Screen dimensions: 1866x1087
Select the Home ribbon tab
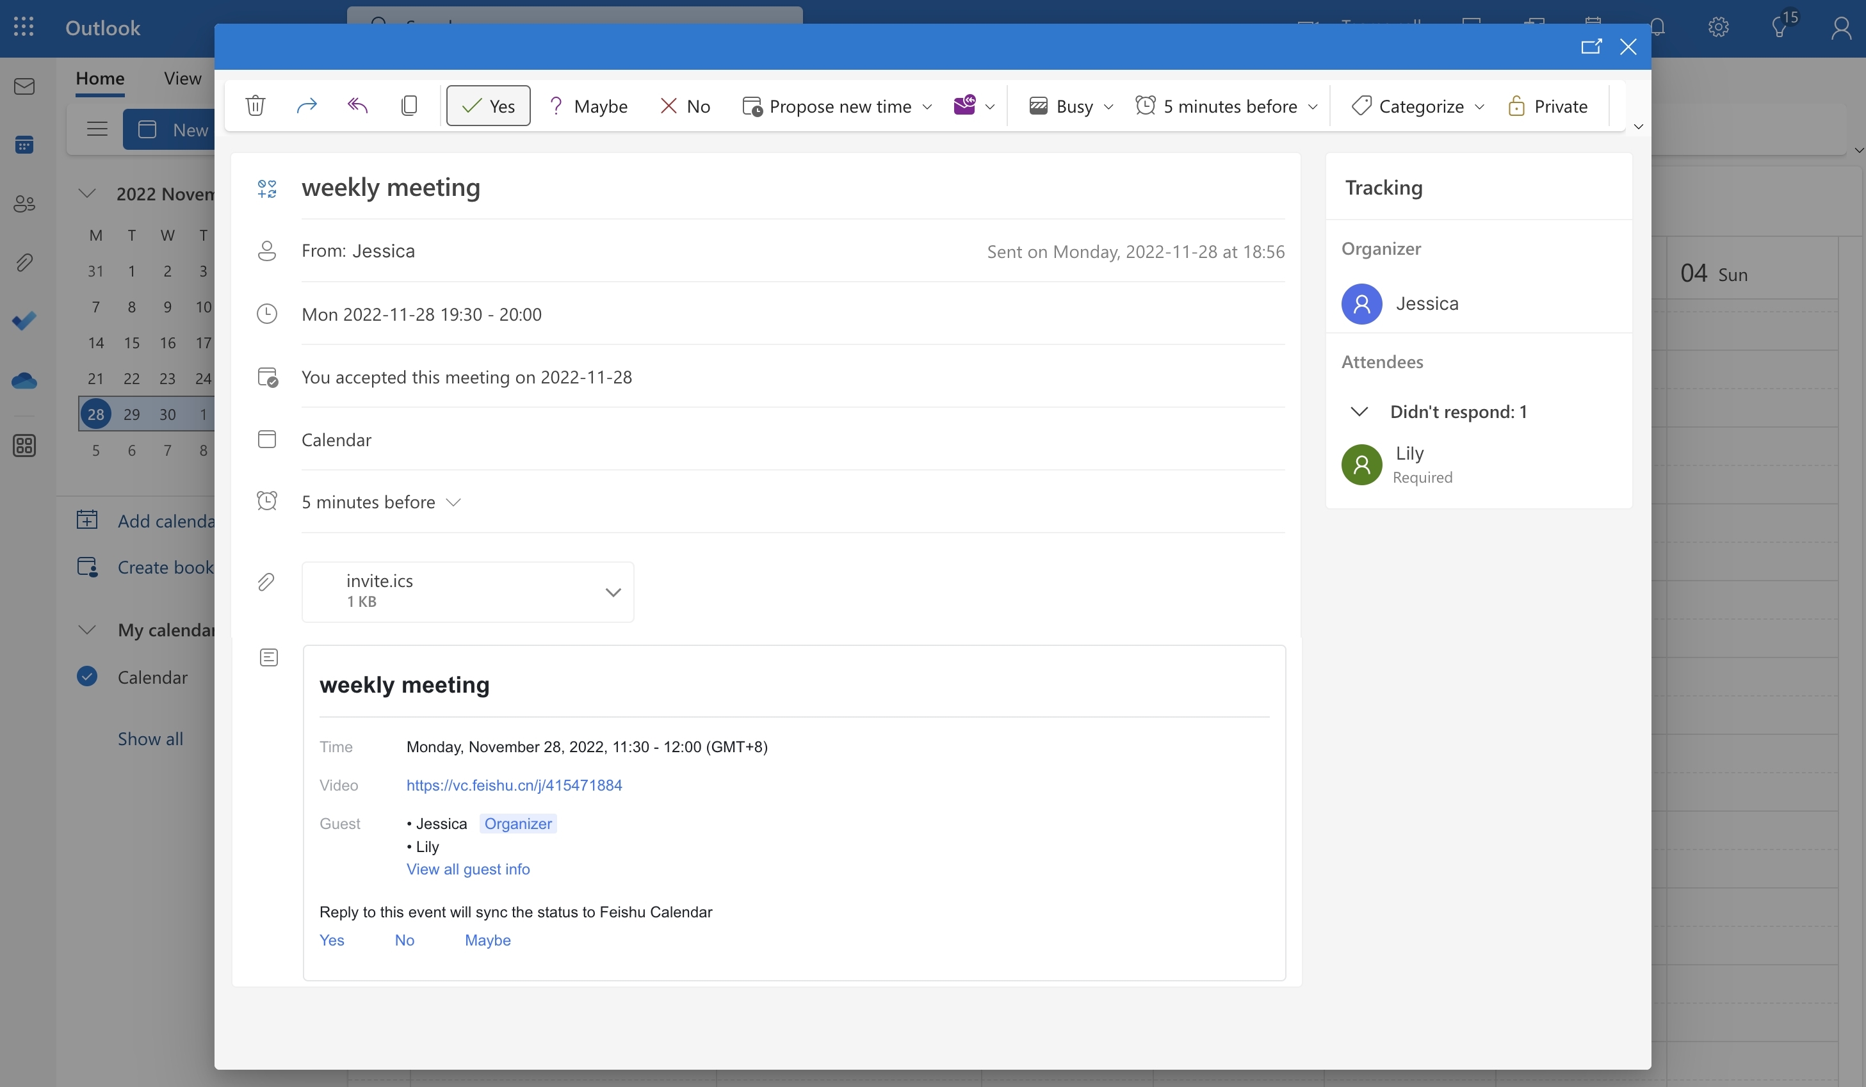click(x=100, y=77)
